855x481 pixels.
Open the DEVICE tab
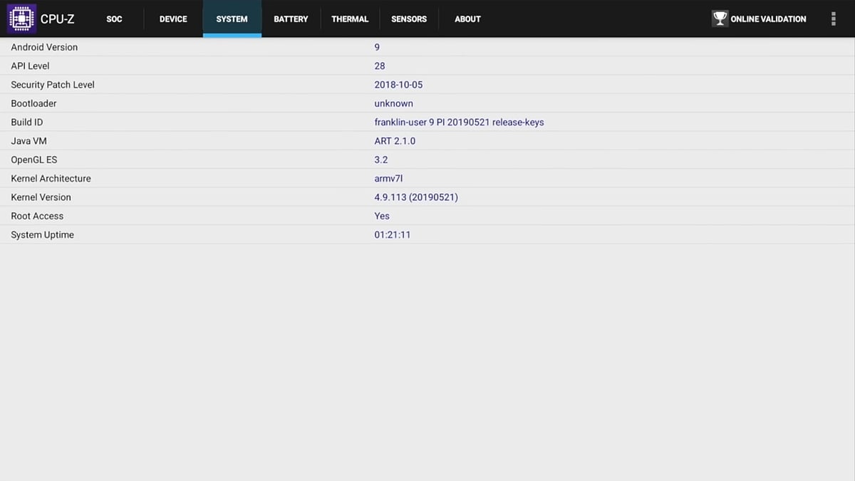tap(173, 19)
